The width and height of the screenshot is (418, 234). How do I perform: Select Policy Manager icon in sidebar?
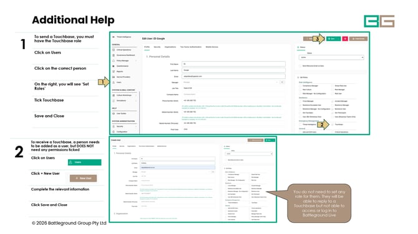(114, 60)
